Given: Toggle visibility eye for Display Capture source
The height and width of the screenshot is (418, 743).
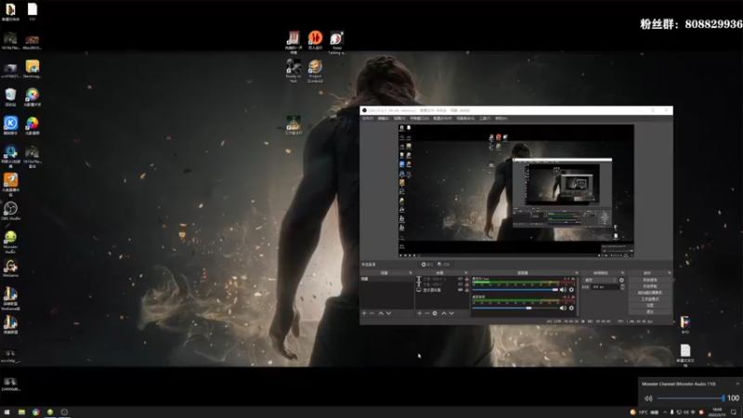Looking at the screenshot, I should click(460, 290).
